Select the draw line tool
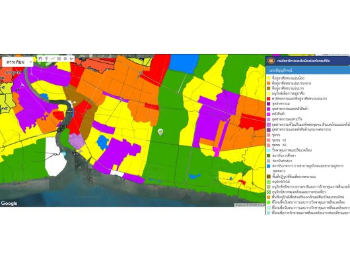This screenshot has width=350, height=270. (53, 59)
